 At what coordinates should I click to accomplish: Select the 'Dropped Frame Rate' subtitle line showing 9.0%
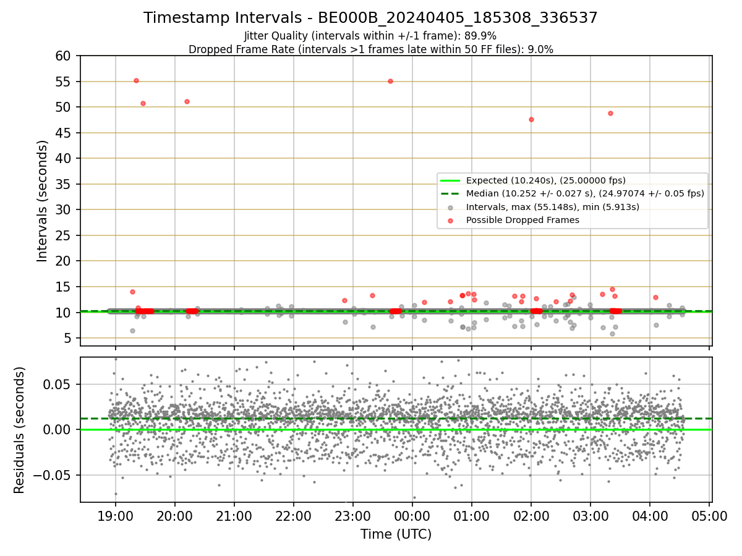click(370, 49)
